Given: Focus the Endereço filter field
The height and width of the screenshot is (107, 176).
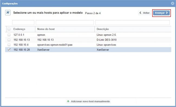Looking at the screenshot, I should 23,22.
